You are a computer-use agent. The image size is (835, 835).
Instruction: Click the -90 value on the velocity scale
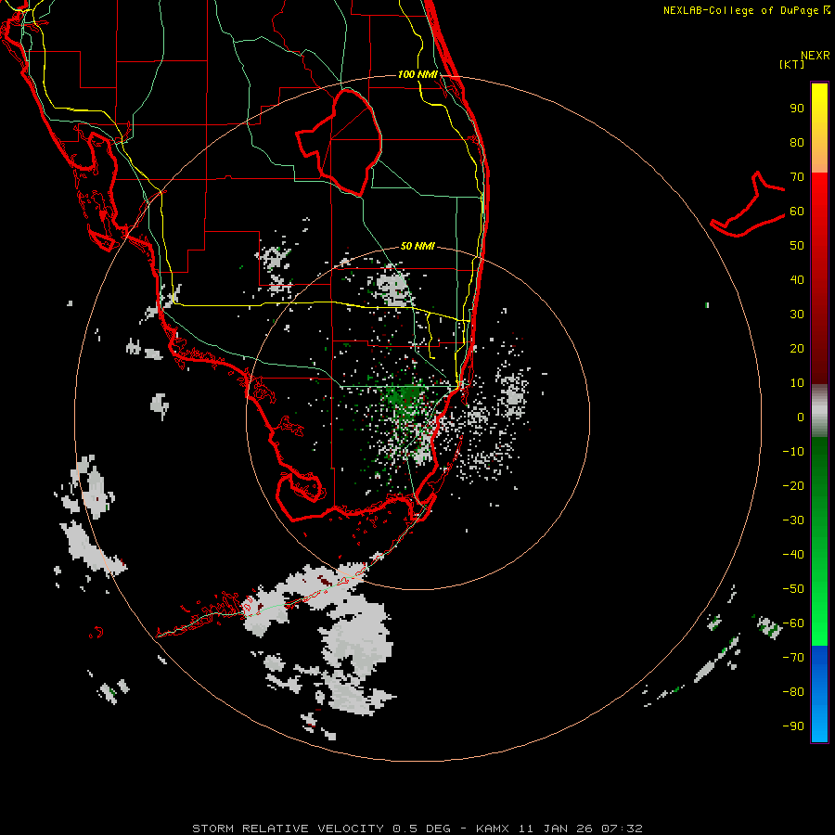793,726
